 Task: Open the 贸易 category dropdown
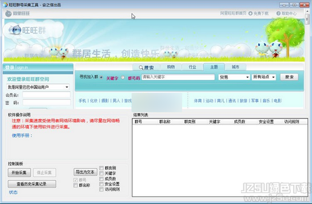(234, 77)
